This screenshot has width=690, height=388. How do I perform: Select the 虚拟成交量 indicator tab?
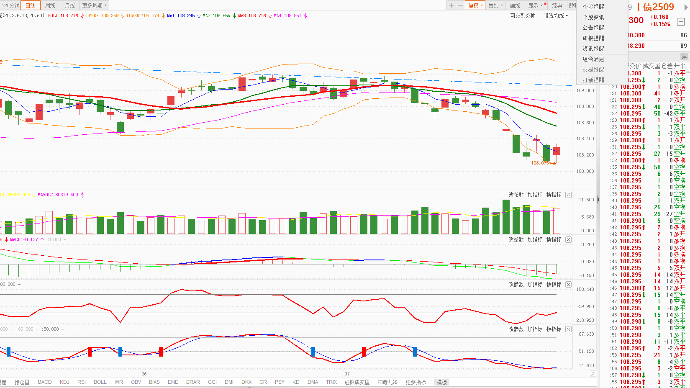[x=357, y=382]
